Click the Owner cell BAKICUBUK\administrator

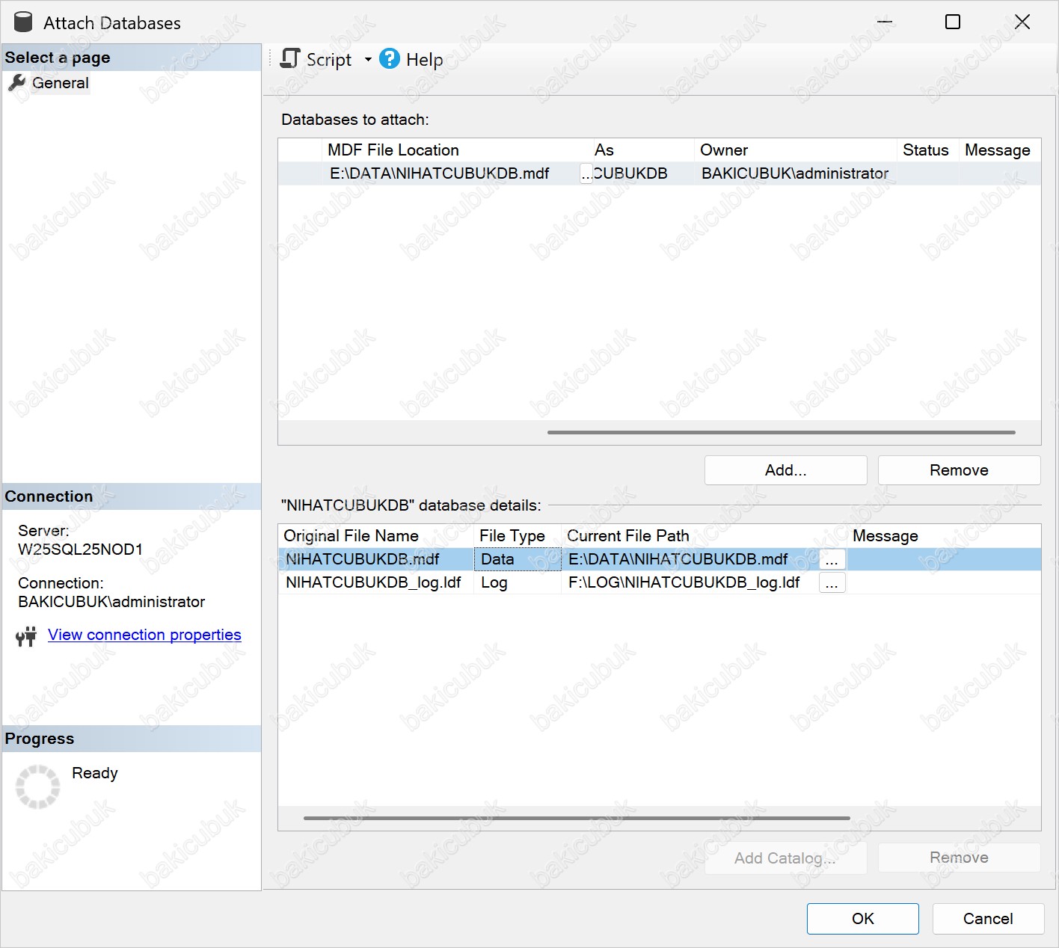[794, 173]
